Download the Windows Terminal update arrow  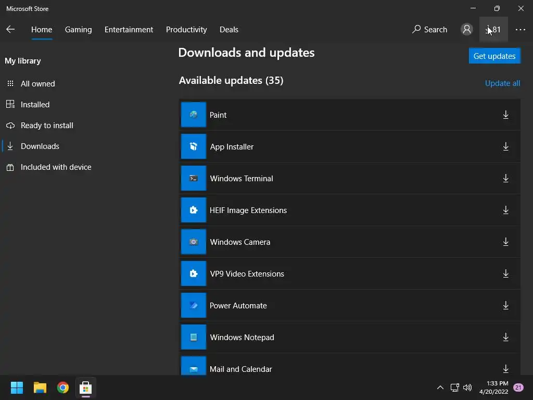[x=505, y=178]
